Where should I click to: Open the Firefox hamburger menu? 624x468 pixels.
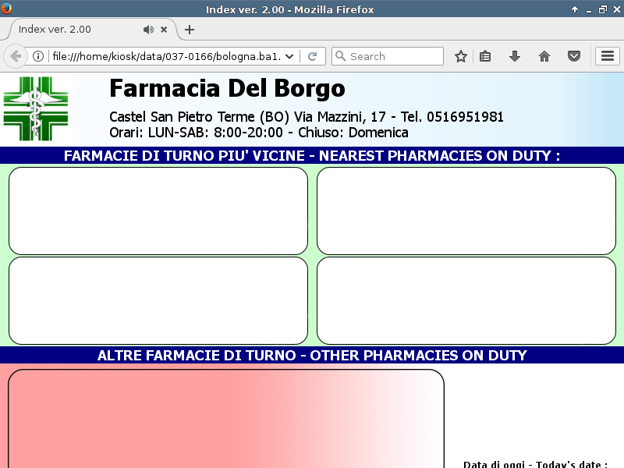[607, 56]
